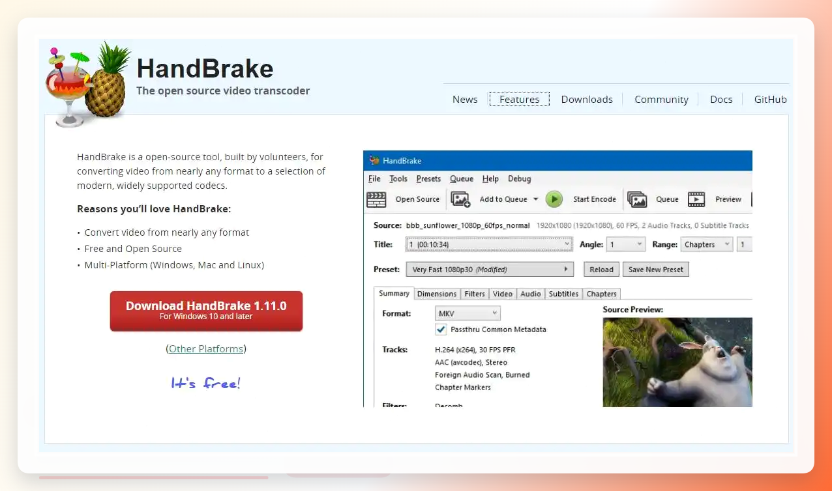Click the HandBrake cocktail and pineapple logo
The width and height of the screenshot is (832, 491).
click(x=88, y=84)
